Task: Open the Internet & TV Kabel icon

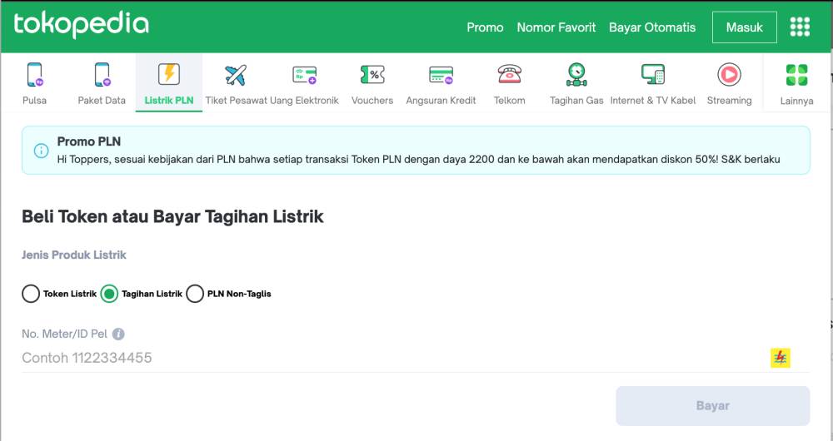Action: (x=653, y=75)
